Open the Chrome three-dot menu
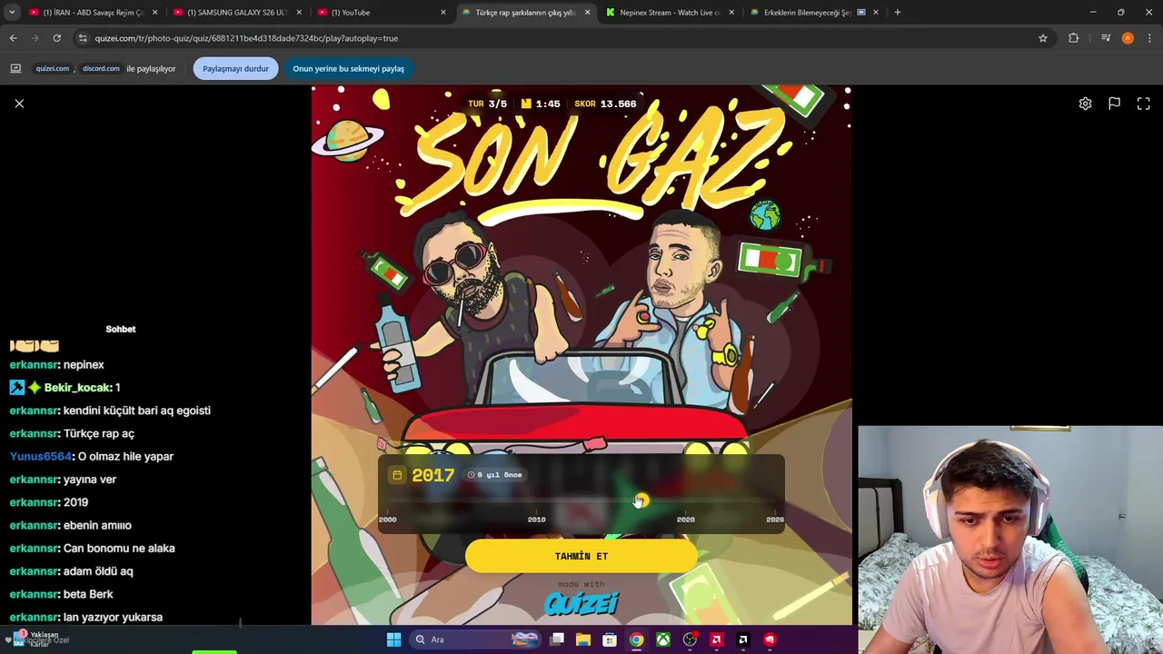1163x654 pixels. pos(1150,38)
